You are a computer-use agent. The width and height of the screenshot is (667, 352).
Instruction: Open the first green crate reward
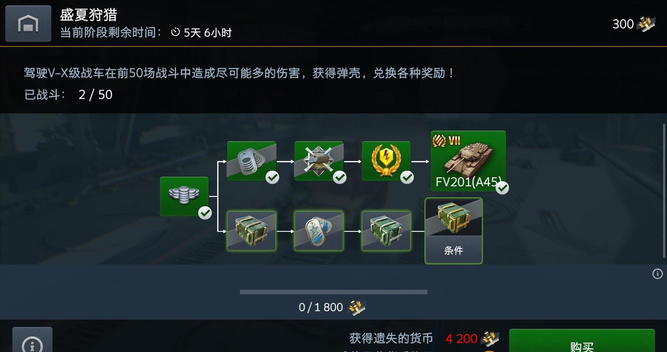click(x=251, y=231)
